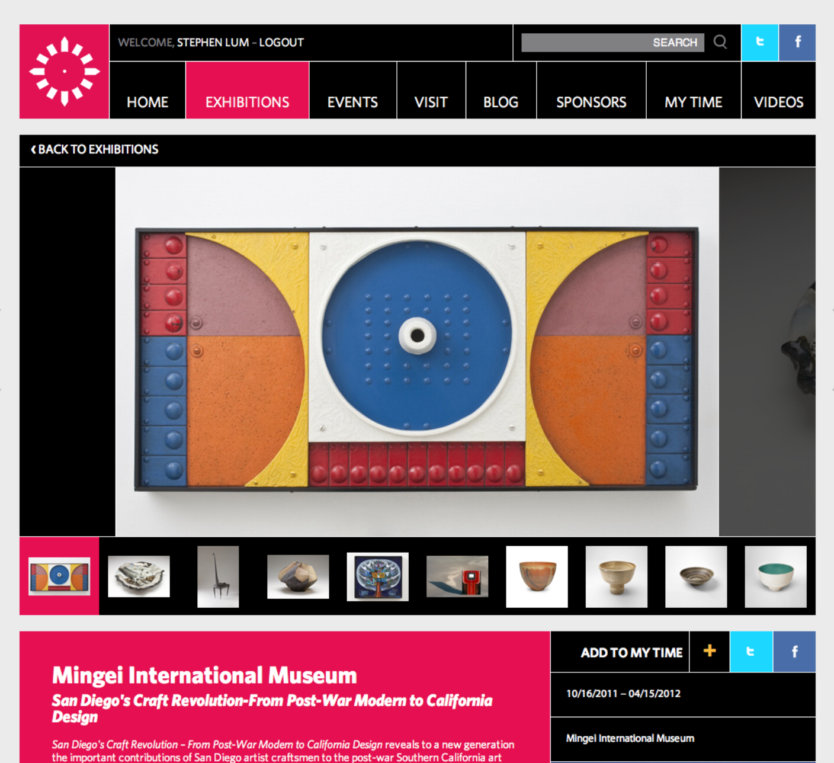Click into the Search input field
The width and height of the screenshot is (834, 763).
pyautogui.click(x=612, y=43)
